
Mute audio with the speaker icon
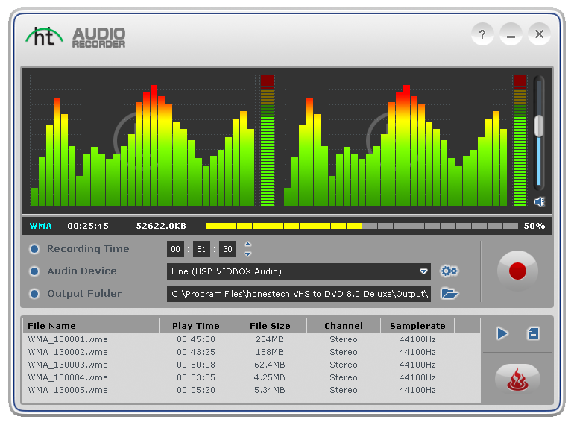tap(540, 201)
